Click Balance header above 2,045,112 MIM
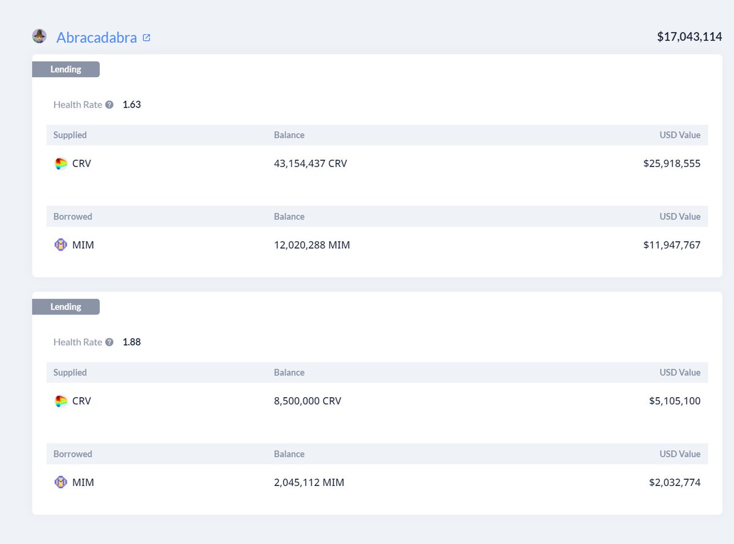 289,454
